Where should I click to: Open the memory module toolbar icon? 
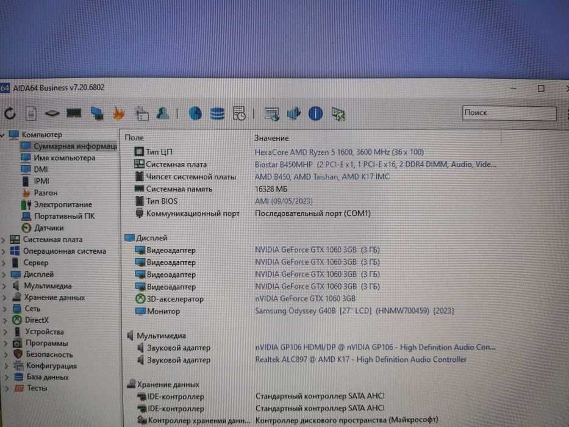coord(74,113)
